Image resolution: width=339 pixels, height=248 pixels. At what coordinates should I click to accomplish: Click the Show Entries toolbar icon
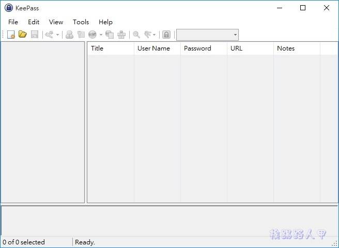coord(148,35)
